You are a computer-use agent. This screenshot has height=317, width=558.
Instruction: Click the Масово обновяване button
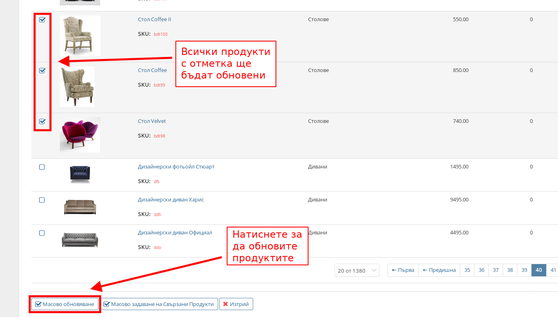click(x=65, y=304)
